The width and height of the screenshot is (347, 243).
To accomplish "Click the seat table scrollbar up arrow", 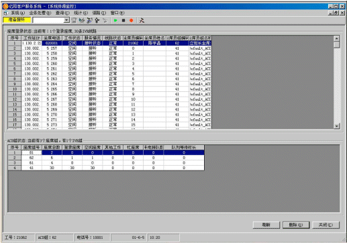I will click(336, 38).
